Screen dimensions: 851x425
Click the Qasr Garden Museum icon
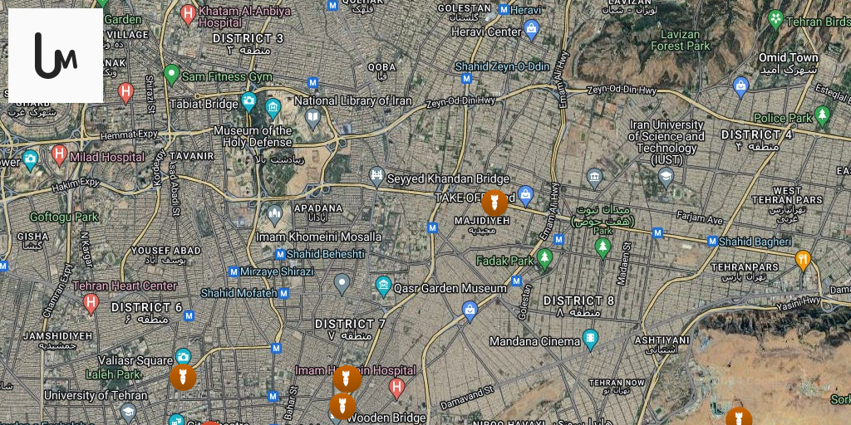pyautogui.click(x=383, y=286)
